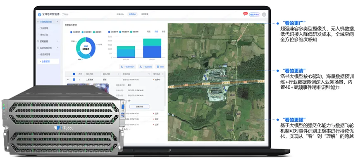
Task: Switch chart range to 月度
Action: click(156, 31)
